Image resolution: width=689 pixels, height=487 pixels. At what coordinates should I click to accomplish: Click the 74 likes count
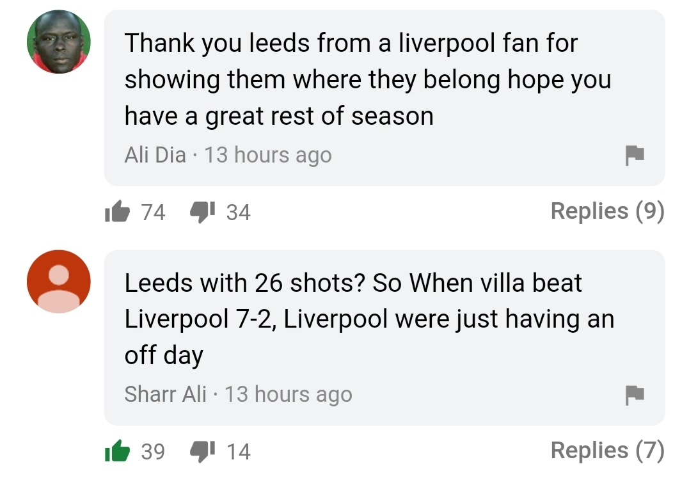point(154,212)
